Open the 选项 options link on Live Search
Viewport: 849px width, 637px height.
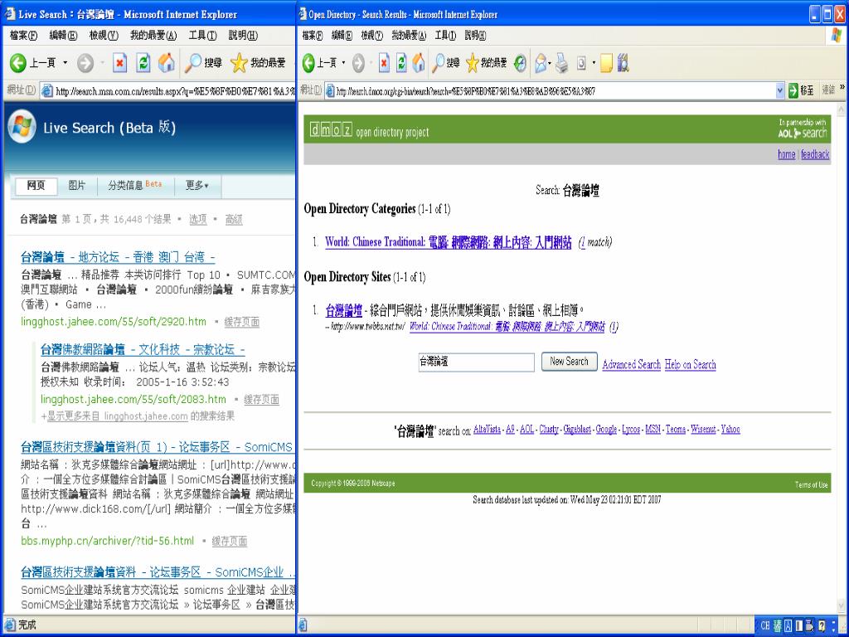tap(198, 219)
